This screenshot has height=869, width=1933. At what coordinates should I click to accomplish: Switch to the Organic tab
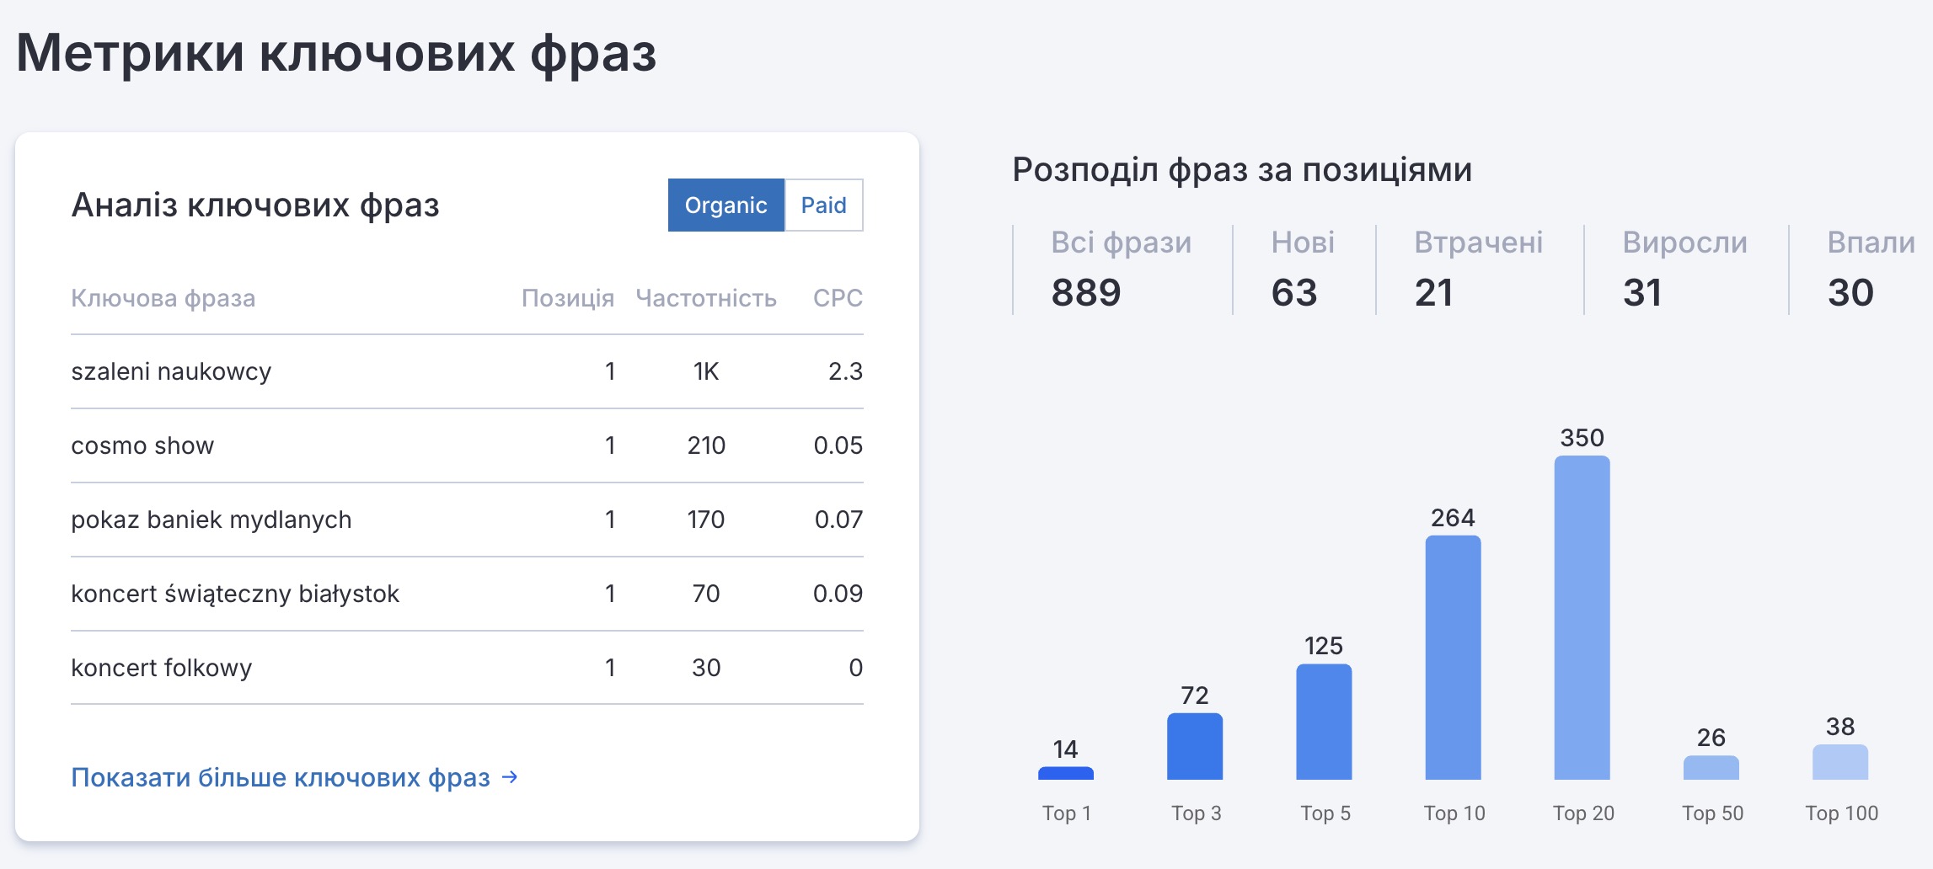pos(726,205)
